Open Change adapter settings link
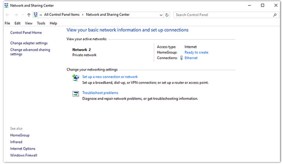The width and height of the screenshot is (282, 164). click(x=29, y=43)
